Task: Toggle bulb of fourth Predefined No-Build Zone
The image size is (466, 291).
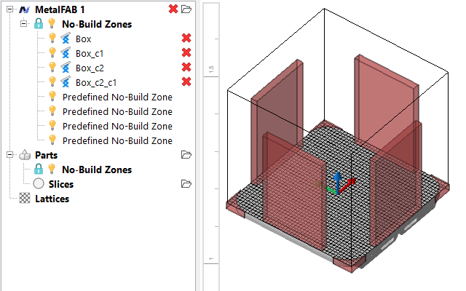Action: click(52, 140)
